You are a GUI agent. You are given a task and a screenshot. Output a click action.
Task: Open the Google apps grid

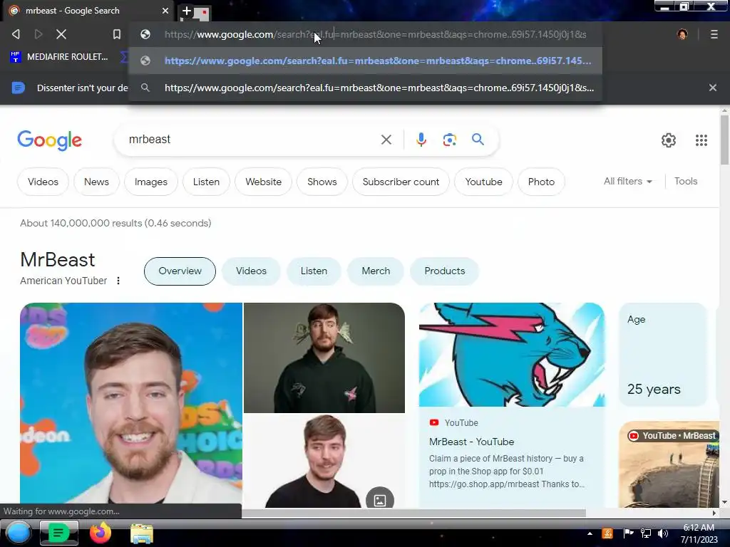pos(701,140)
